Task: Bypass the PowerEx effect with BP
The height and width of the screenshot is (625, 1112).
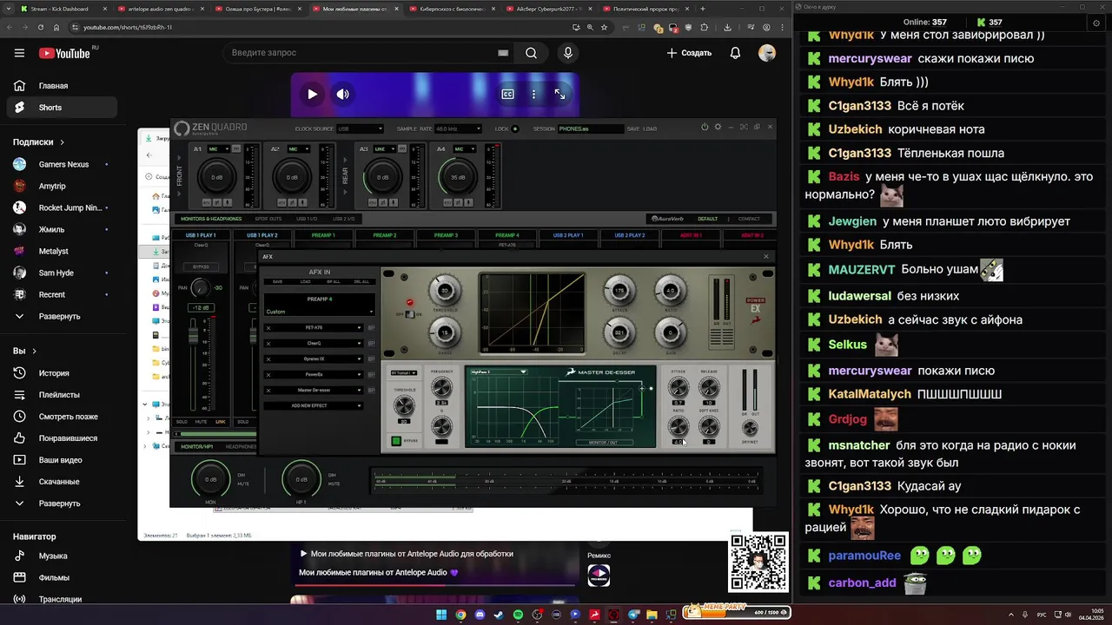Action: tap(372, 374)
